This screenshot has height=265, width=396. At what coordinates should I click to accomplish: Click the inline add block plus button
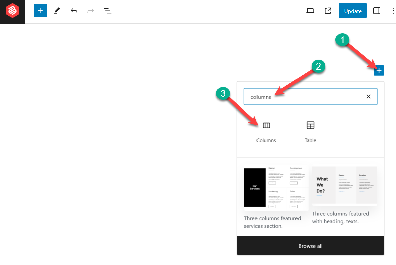point(379,71)
